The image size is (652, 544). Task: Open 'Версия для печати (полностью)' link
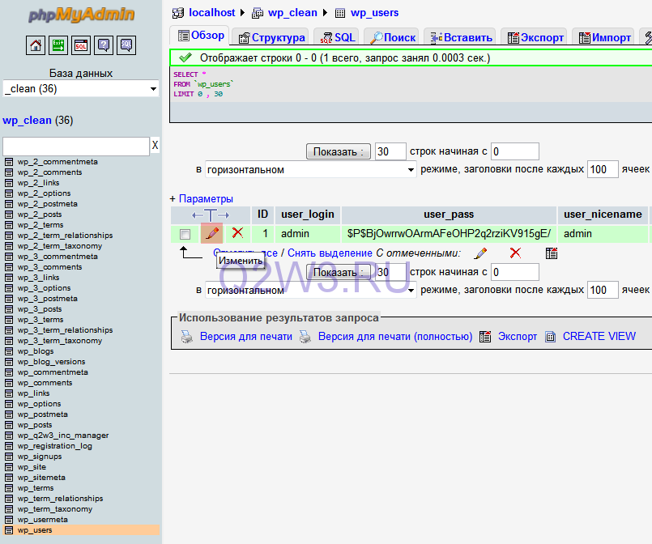click(x=395, y=336)
